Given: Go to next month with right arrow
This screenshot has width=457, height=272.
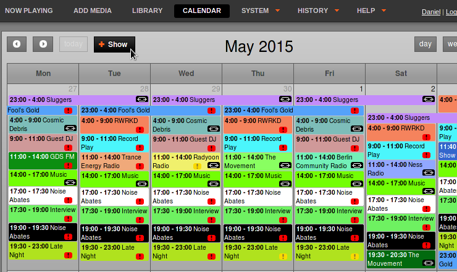Looking at the screenshot, I should pyautogui.click(x=43, y=44).
